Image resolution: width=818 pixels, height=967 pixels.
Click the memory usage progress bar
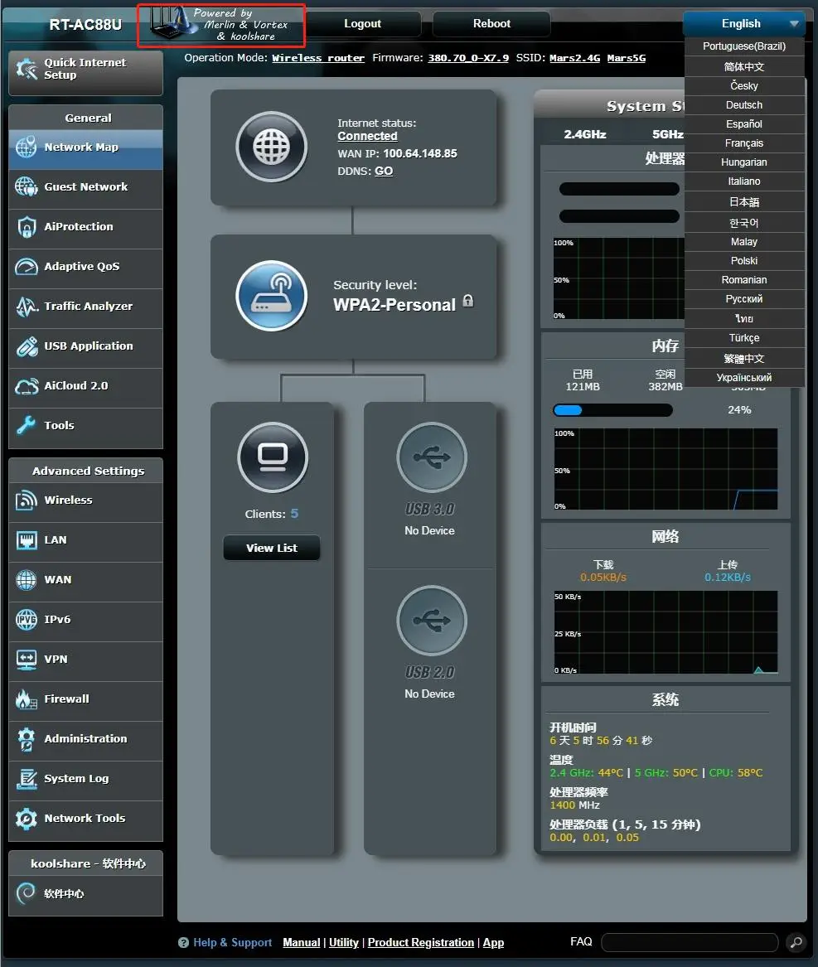point(612,409)
